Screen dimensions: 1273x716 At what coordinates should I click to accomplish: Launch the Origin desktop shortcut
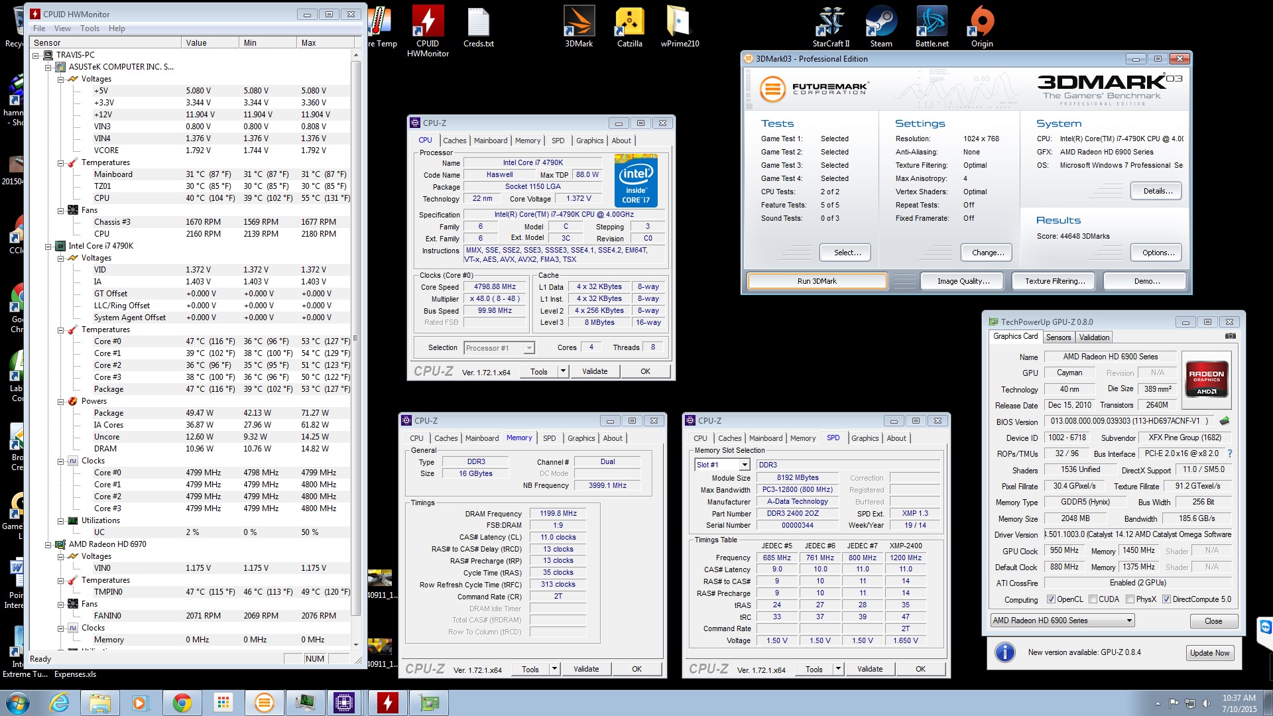click(982, 27)
